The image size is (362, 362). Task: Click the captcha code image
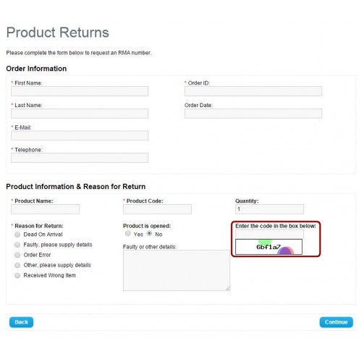[269, 247]
